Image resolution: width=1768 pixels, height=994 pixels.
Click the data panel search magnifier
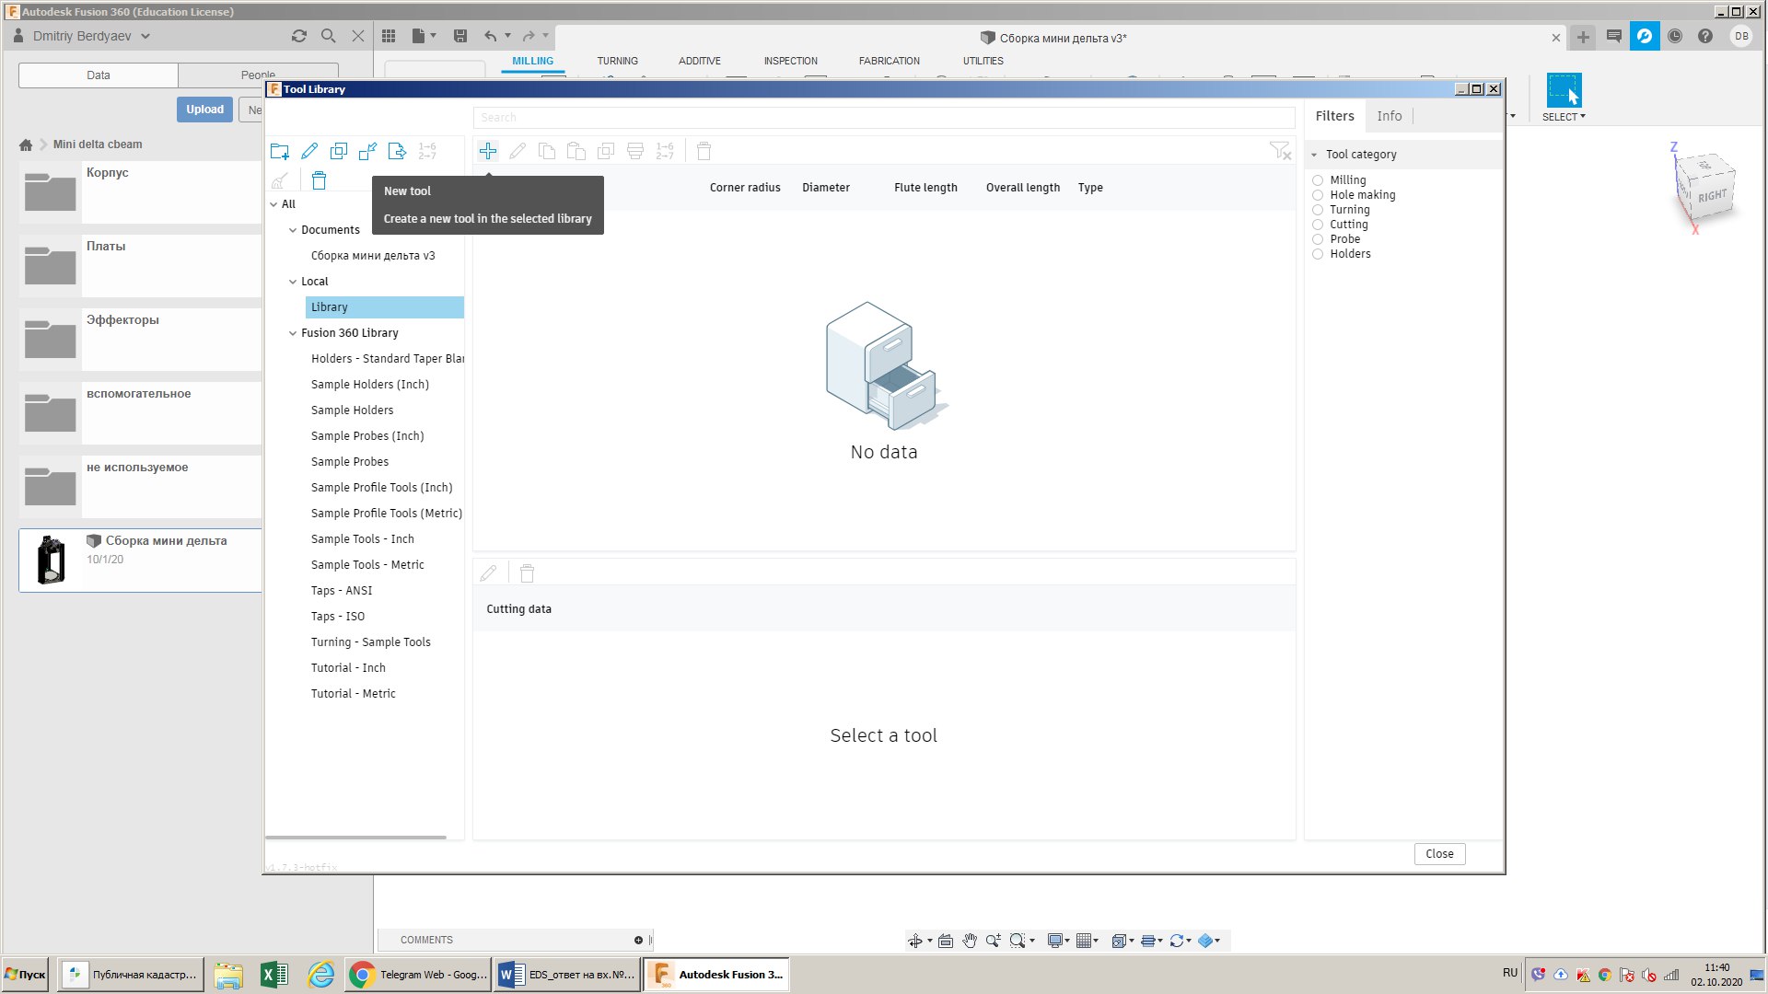(x=328, y=36)
